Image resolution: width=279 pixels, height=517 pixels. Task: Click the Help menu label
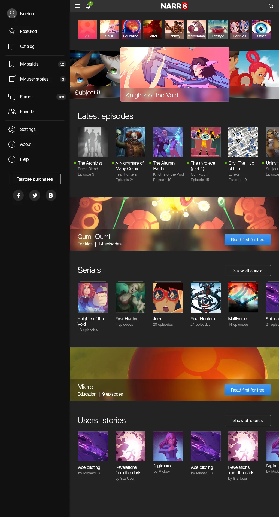pyautogui.click(x=24, y=159)
